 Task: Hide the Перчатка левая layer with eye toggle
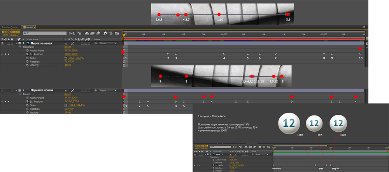point(3,43)
